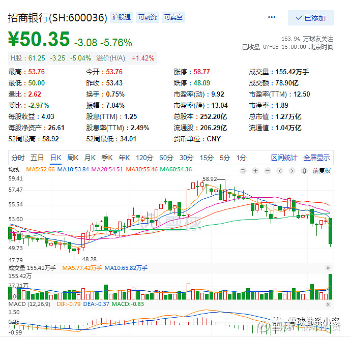This screenshot has width=351, height=337.
Task: Open 区间统计 range statistics
Action: [284, 158]
